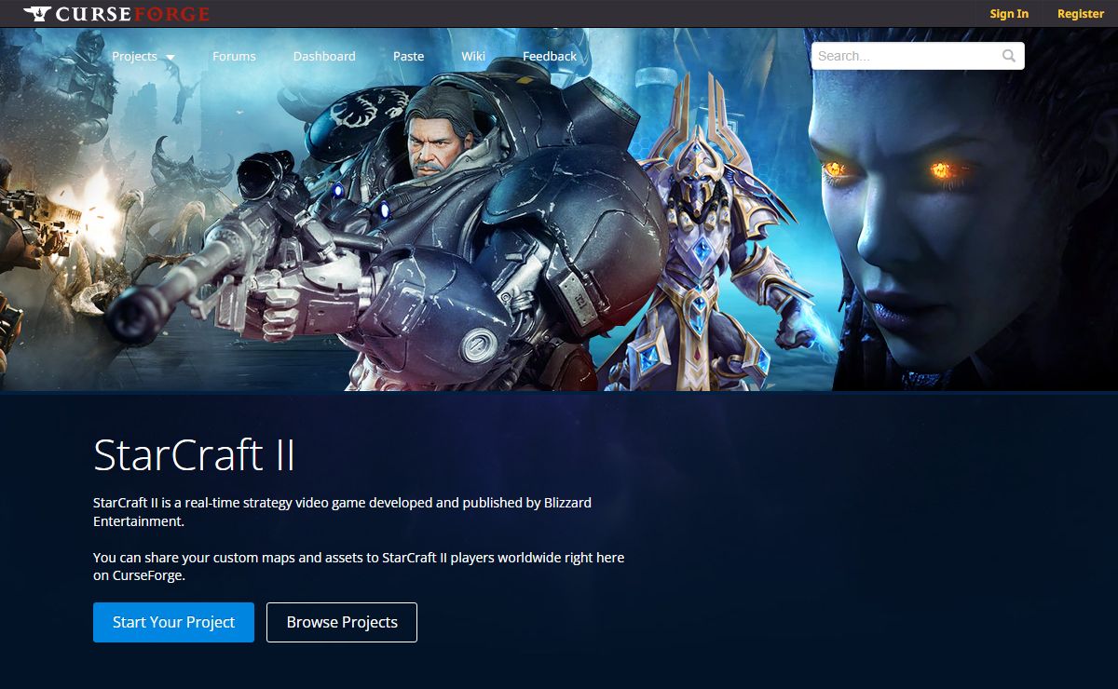Open the Forums page
Viewport: 1118px width, 689px height.
pyautogui.click(x=234, y=56)
